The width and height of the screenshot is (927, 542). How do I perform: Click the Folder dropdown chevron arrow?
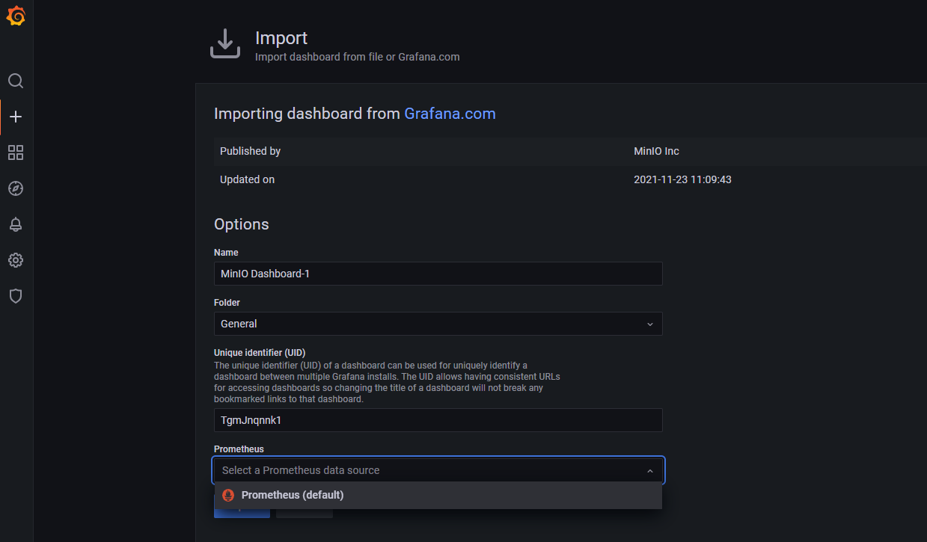pos(649,324)
